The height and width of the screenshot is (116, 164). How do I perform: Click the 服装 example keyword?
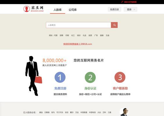pyautogui.click(x=102, y=35)
